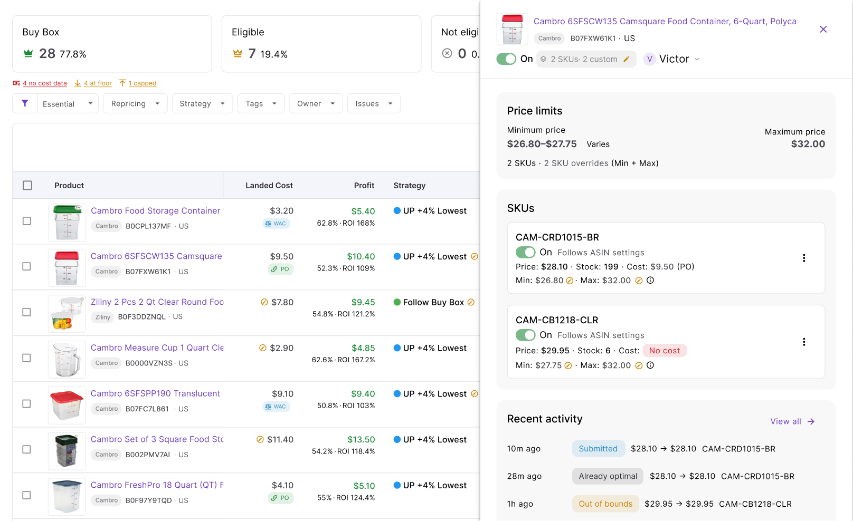Click the PO badge under $9.50 cost
853x521 pixels.
click(280, 269)
